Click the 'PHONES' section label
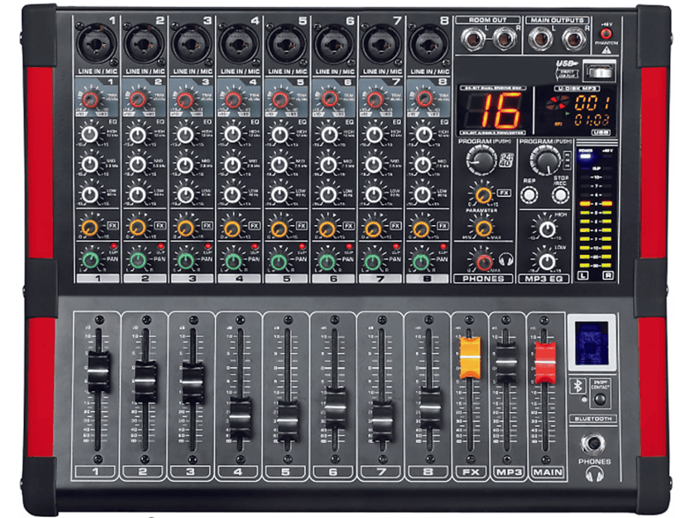 click(x=483, y=279)
